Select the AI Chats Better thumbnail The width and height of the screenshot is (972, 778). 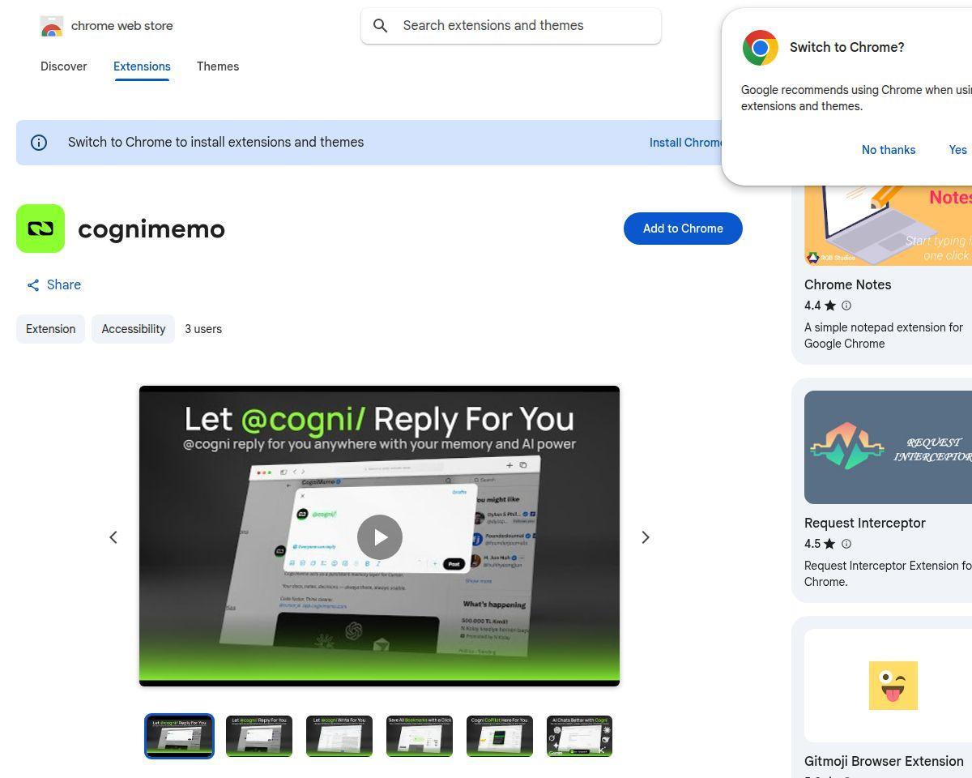[580, 736]
